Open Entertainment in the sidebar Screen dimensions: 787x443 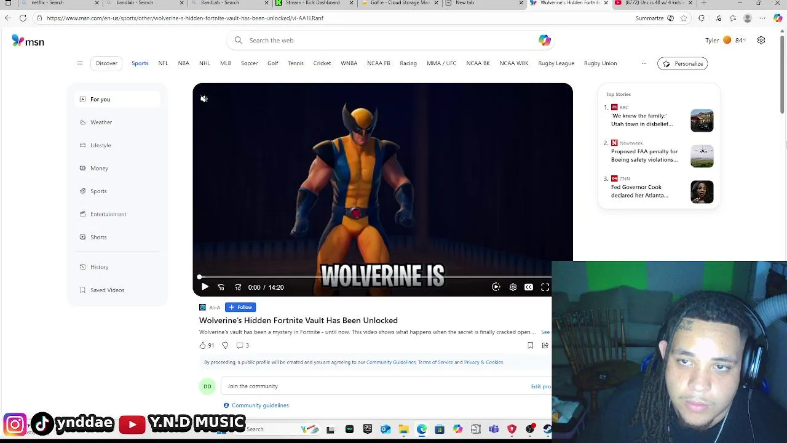117,214
